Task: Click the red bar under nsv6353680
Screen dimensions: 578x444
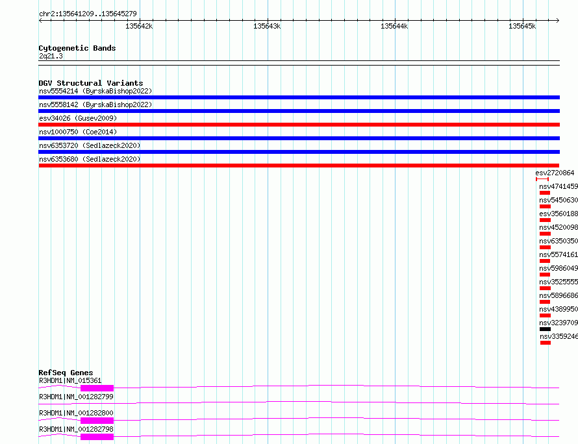Action: [x=299, y=166]
